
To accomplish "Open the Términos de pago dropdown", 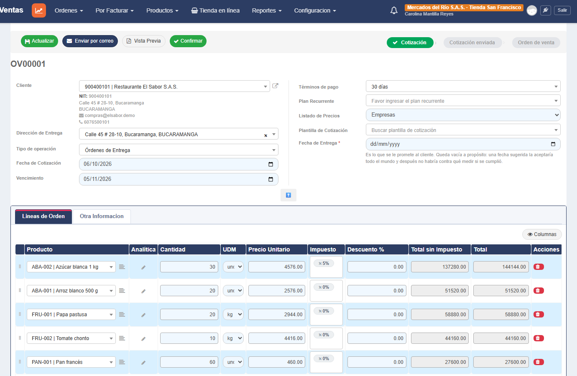I will click(463, 86).
